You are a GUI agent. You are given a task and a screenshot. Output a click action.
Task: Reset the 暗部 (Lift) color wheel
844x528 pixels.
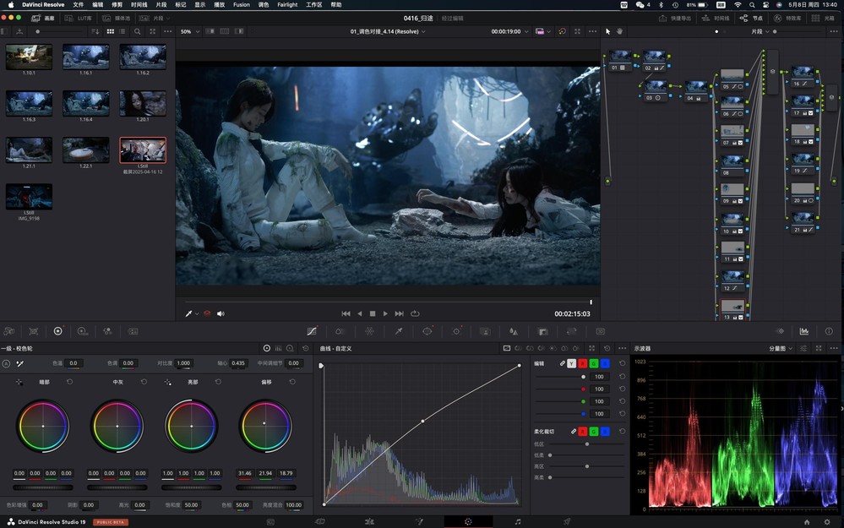click(x=69, y=382)
